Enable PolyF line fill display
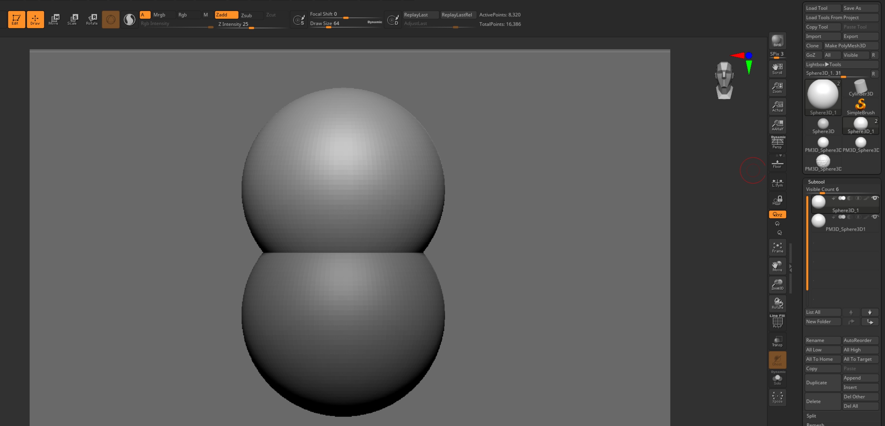885x426 pixels. (x=777, y=322)
